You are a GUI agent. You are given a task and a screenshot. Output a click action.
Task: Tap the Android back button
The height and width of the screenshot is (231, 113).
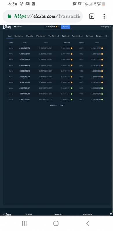[x=88, y=223]
